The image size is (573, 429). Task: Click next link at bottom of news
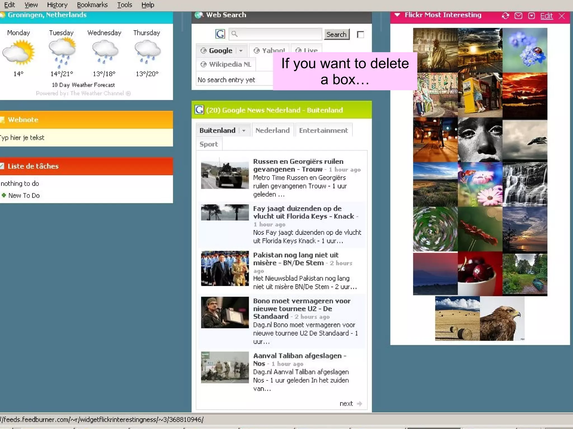click(x=346, y=403)
